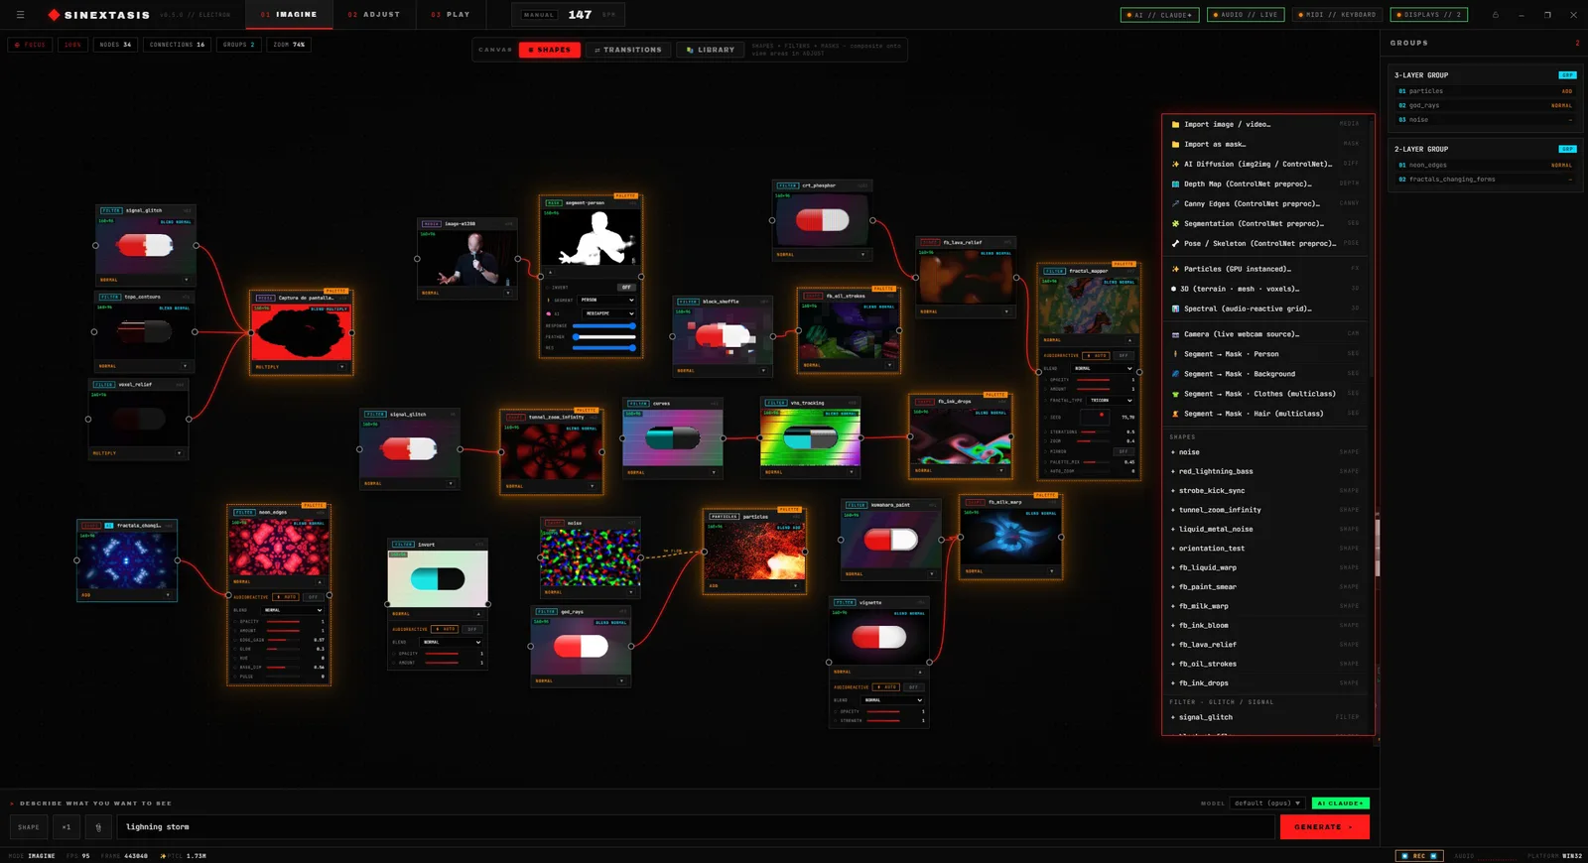Open the hamburger menu next to the Sinextasis logo
Screen dimensions: 1588x863
pyautogui.click(x=20, y=15)
